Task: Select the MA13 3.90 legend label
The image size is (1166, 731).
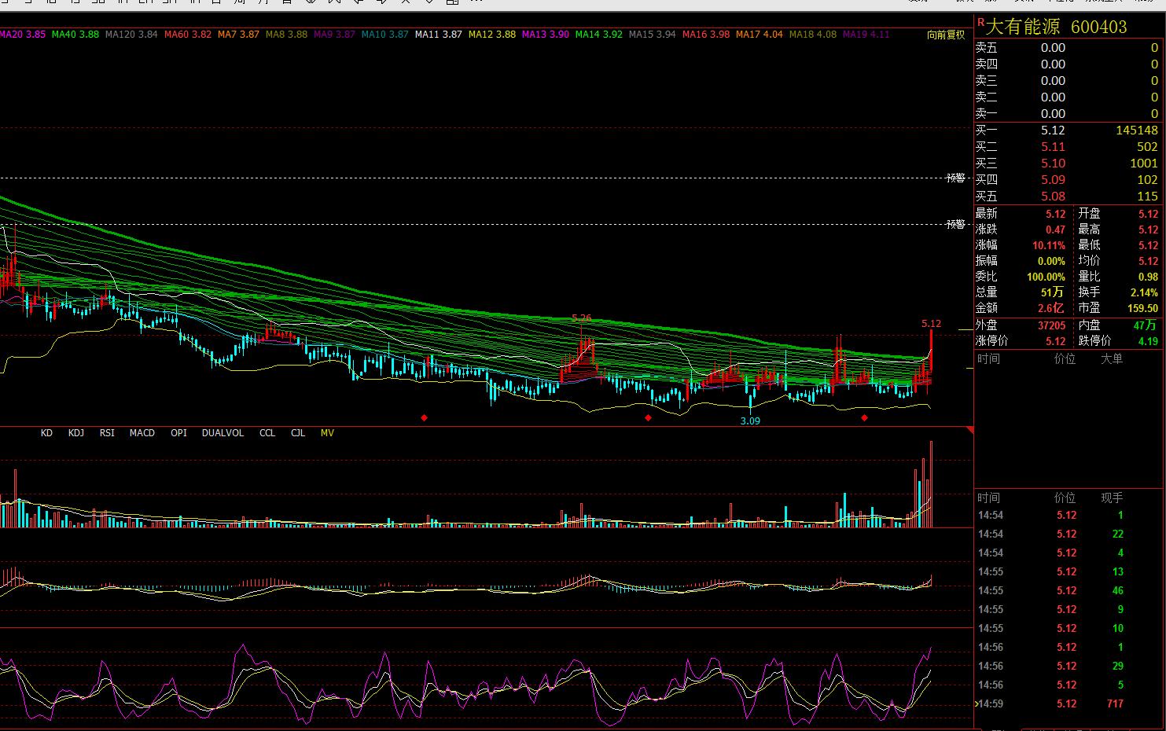Action: click(x=546, y=35)
